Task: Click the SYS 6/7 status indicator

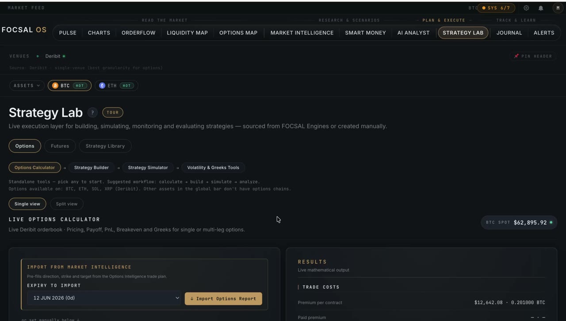Action: pos(496,8)
